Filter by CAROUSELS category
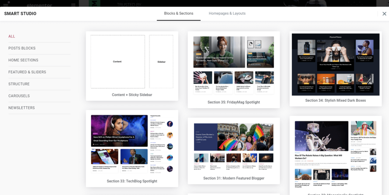The height and width of the screenshot is (195, 389). 19,96
